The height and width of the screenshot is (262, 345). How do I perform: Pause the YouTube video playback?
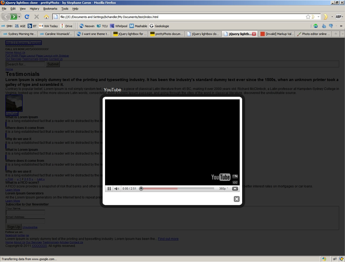point(109,189)
